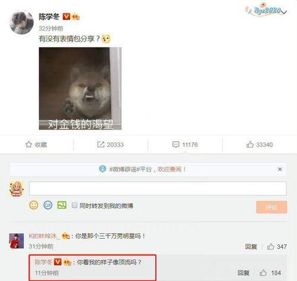Open the smiley emoji picker icon
The width and height of the screenshot is (297, 281).
[x=34, y=205]
